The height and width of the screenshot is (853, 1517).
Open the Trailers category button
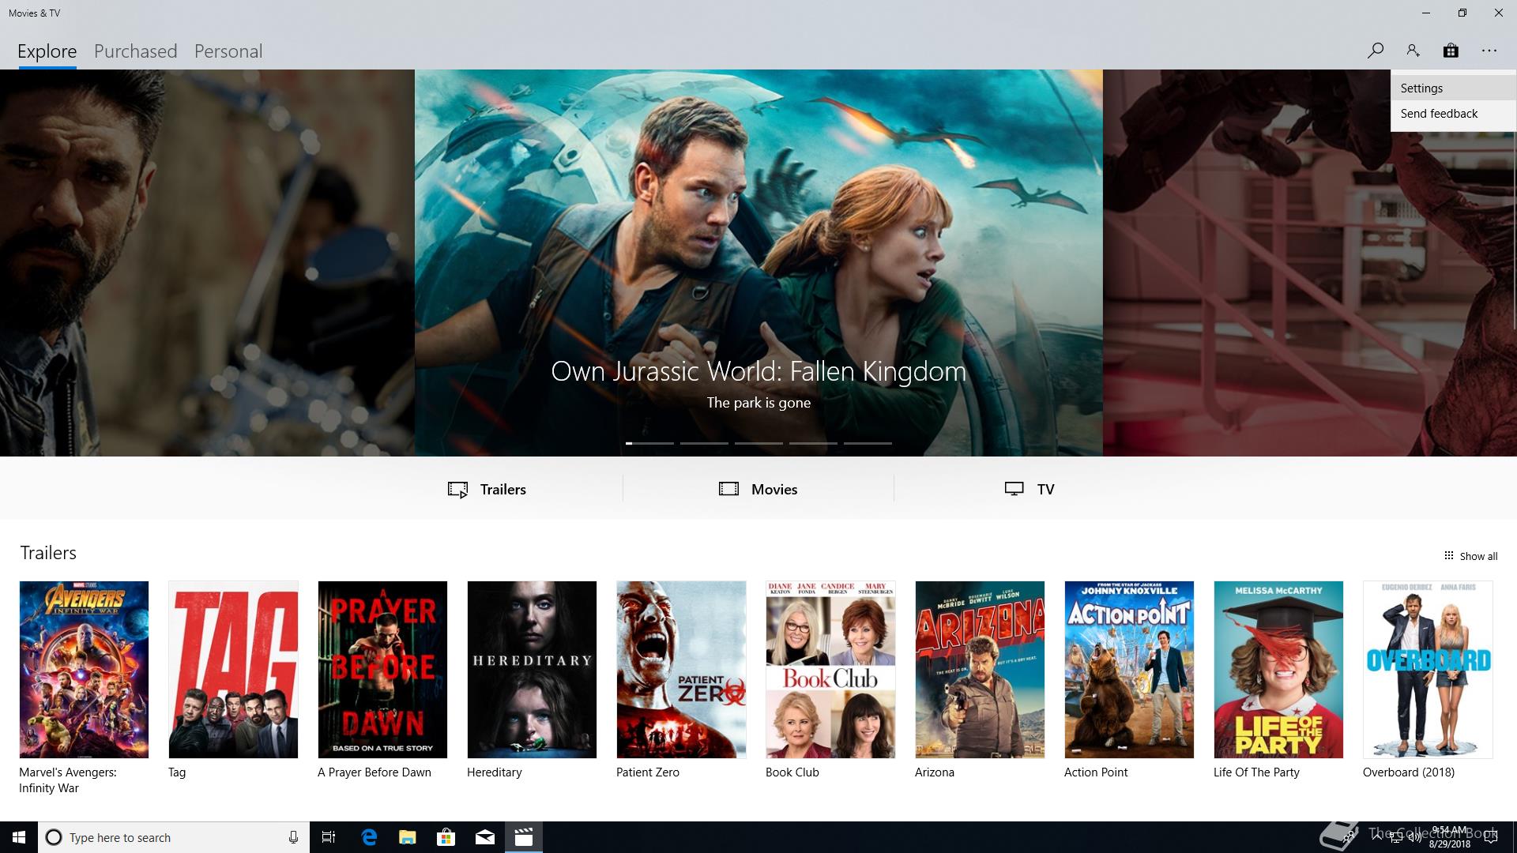point(487,489)
